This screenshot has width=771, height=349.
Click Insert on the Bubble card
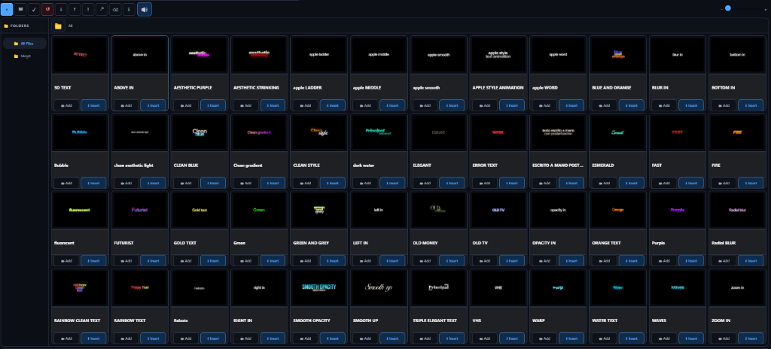click(x=93, y=183)
